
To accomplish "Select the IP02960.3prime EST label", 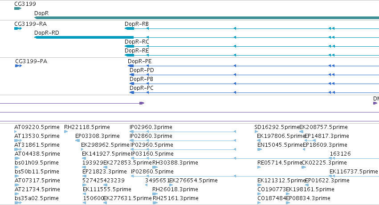I will click(x=151, y=127).
